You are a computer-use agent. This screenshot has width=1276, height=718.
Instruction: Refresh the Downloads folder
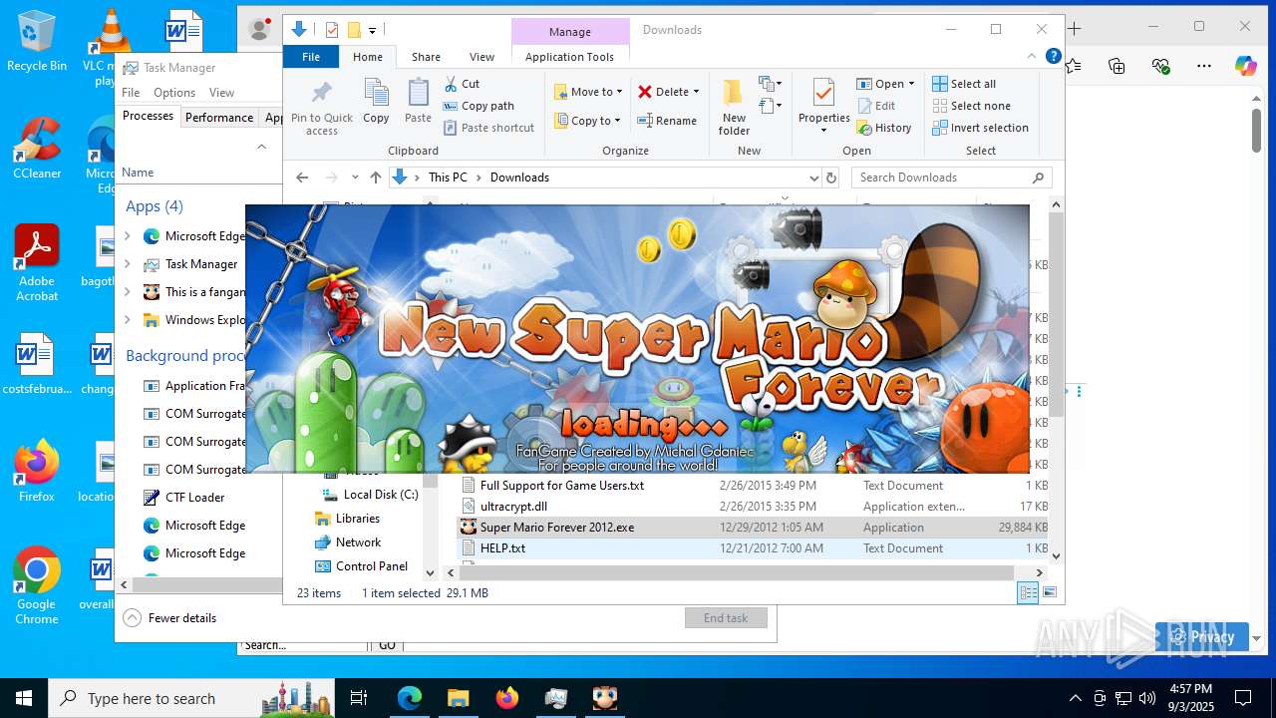tap(831, 178)
